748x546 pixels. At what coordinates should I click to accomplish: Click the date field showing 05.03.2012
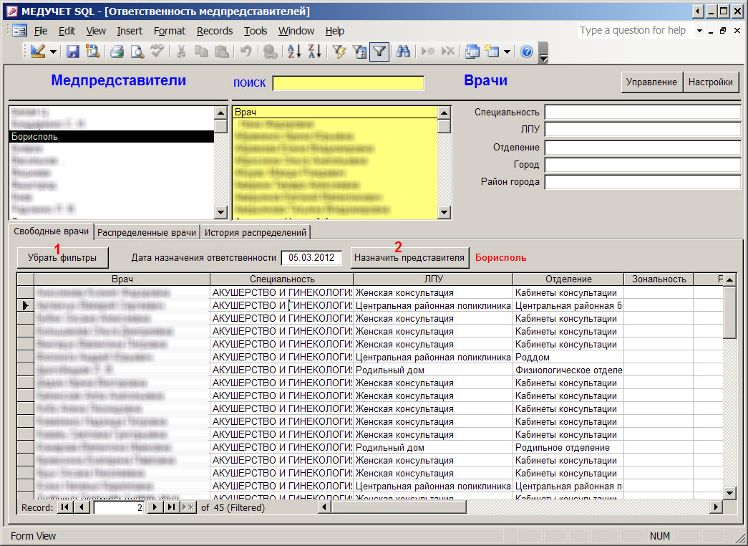[311, 258]
